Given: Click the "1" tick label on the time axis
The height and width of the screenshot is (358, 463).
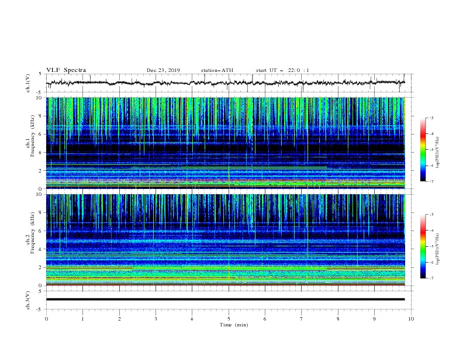Looking at the screenshot, I should (x=82, y=319).
